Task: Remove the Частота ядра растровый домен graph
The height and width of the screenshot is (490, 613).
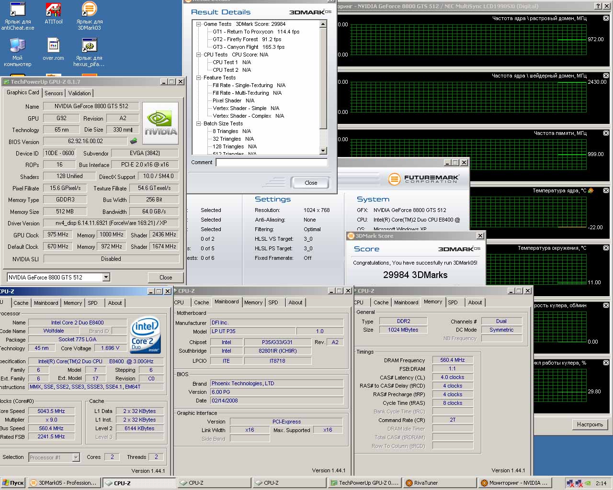Action: (606, 18)
